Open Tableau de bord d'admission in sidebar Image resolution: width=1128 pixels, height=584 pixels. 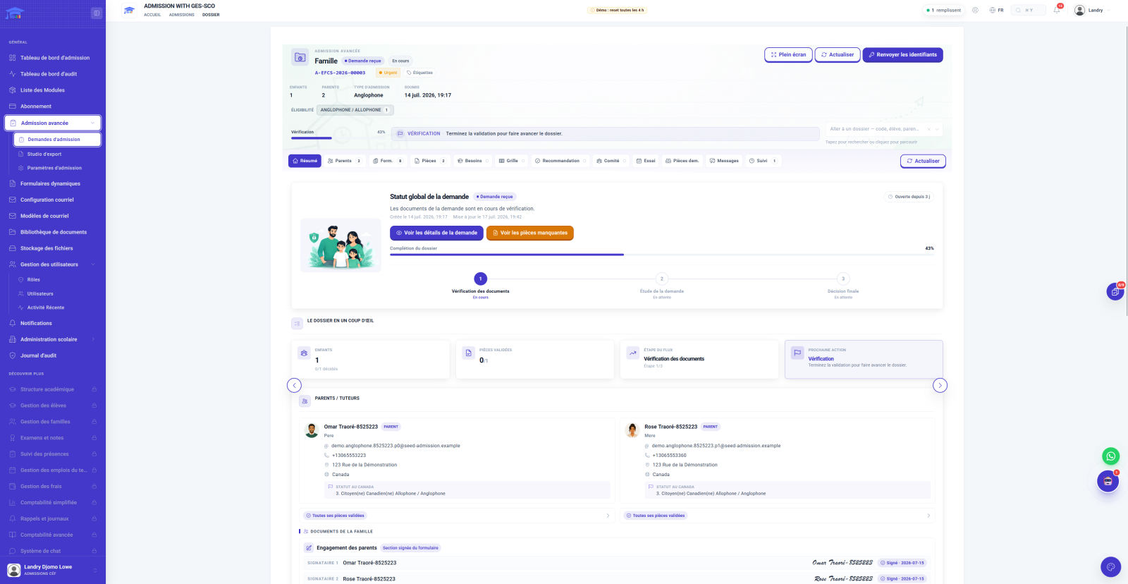53,58
